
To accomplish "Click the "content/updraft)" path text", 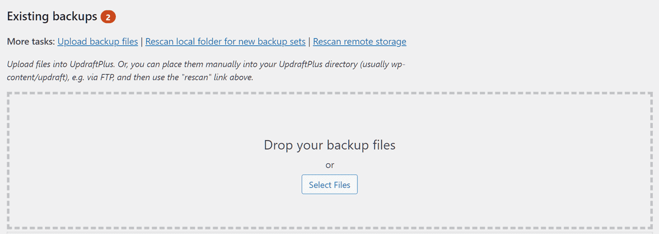I will click(35, 77).
